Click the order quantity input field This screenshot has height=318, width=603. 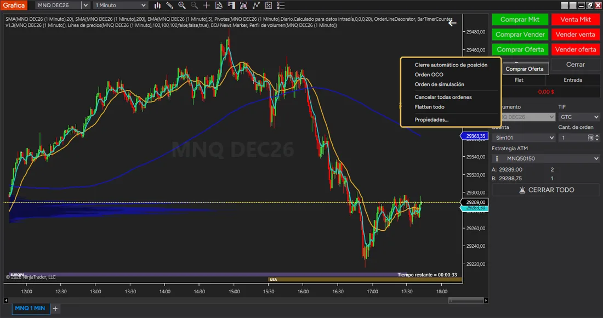(x=573, y=138)
